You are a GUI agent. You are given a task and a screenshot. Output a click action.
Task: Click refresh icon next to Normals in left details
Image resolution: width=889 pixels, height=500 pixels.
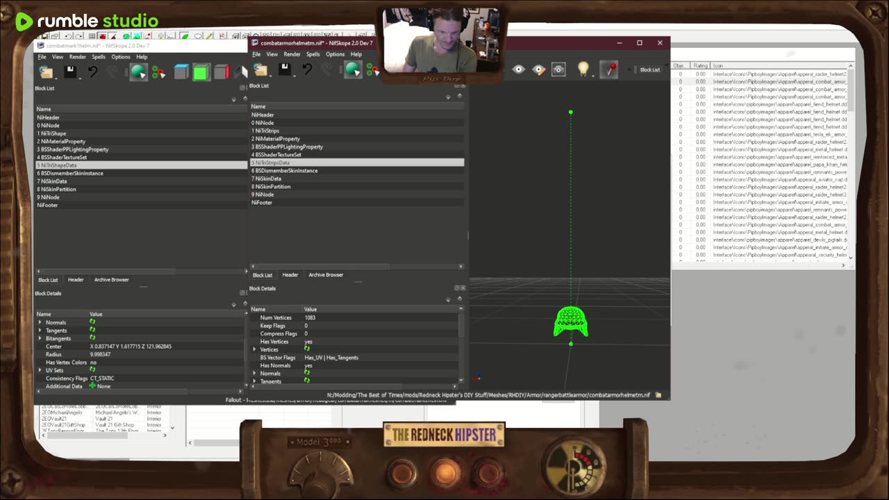click(x=92, y=322)
